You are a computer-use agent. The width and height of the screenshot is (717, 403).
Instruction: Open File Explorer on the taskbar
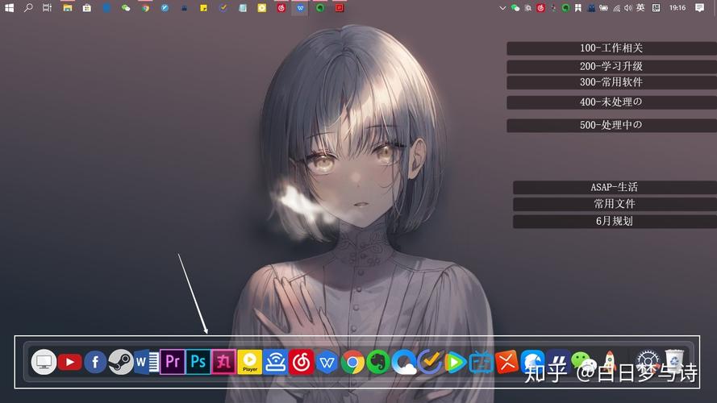click(68, 8)
